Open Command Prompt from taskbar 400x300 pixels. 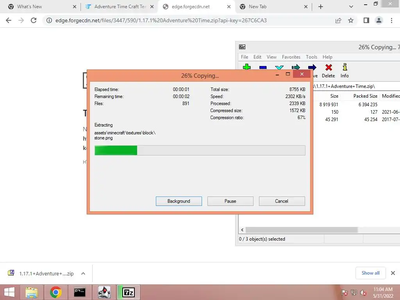pyautogui.click(x=80, y=292)
